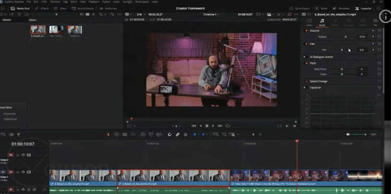The height and width of the screenshot is (194, 391).
Task: Reset the Pitch section with reset icon
Action: tap(380, 63)
